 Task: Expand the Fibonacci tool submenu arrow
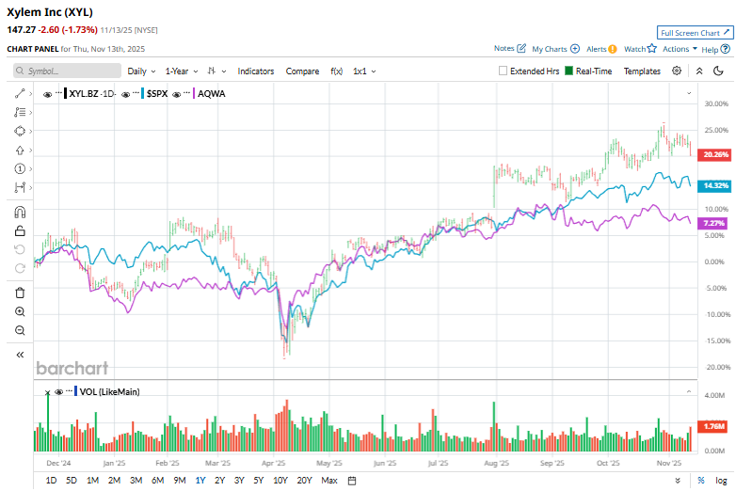coord(30,113)
